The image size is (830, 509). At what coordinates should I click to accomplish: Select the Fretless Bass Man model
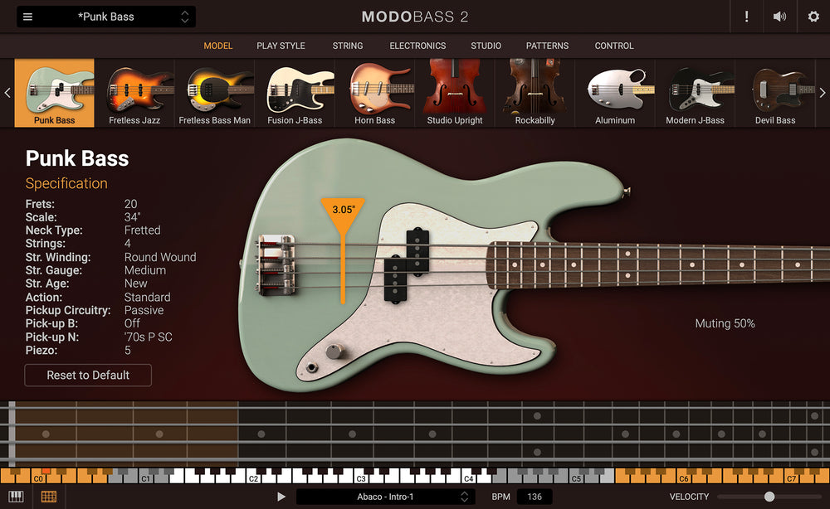(214, 93)
